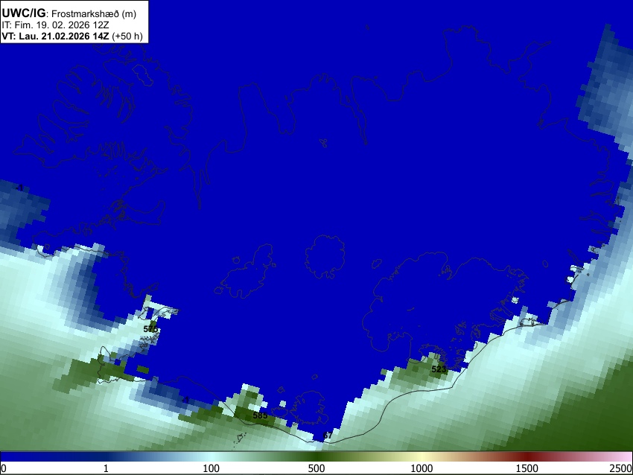The height and width of the screenshot is (475, 633).
Task: Click the scale label 1 between 0 and 100
Action: pyautogui.click(x=106, y=468)
